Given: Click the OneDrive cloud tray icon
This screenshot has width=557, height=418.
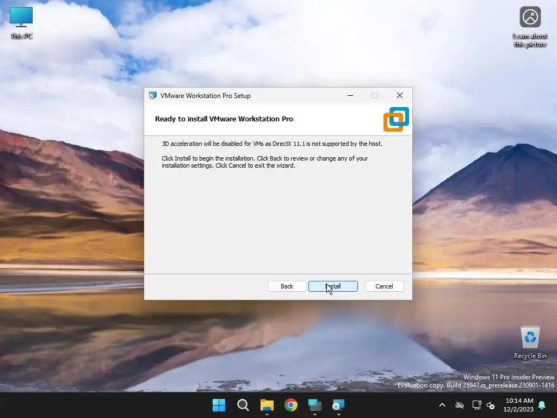Looking at the screenshot, I should coord(460,405).
